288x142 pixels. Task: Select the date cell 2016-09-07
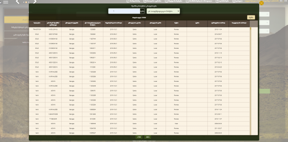pyautogui.click(x=218, y=34)
